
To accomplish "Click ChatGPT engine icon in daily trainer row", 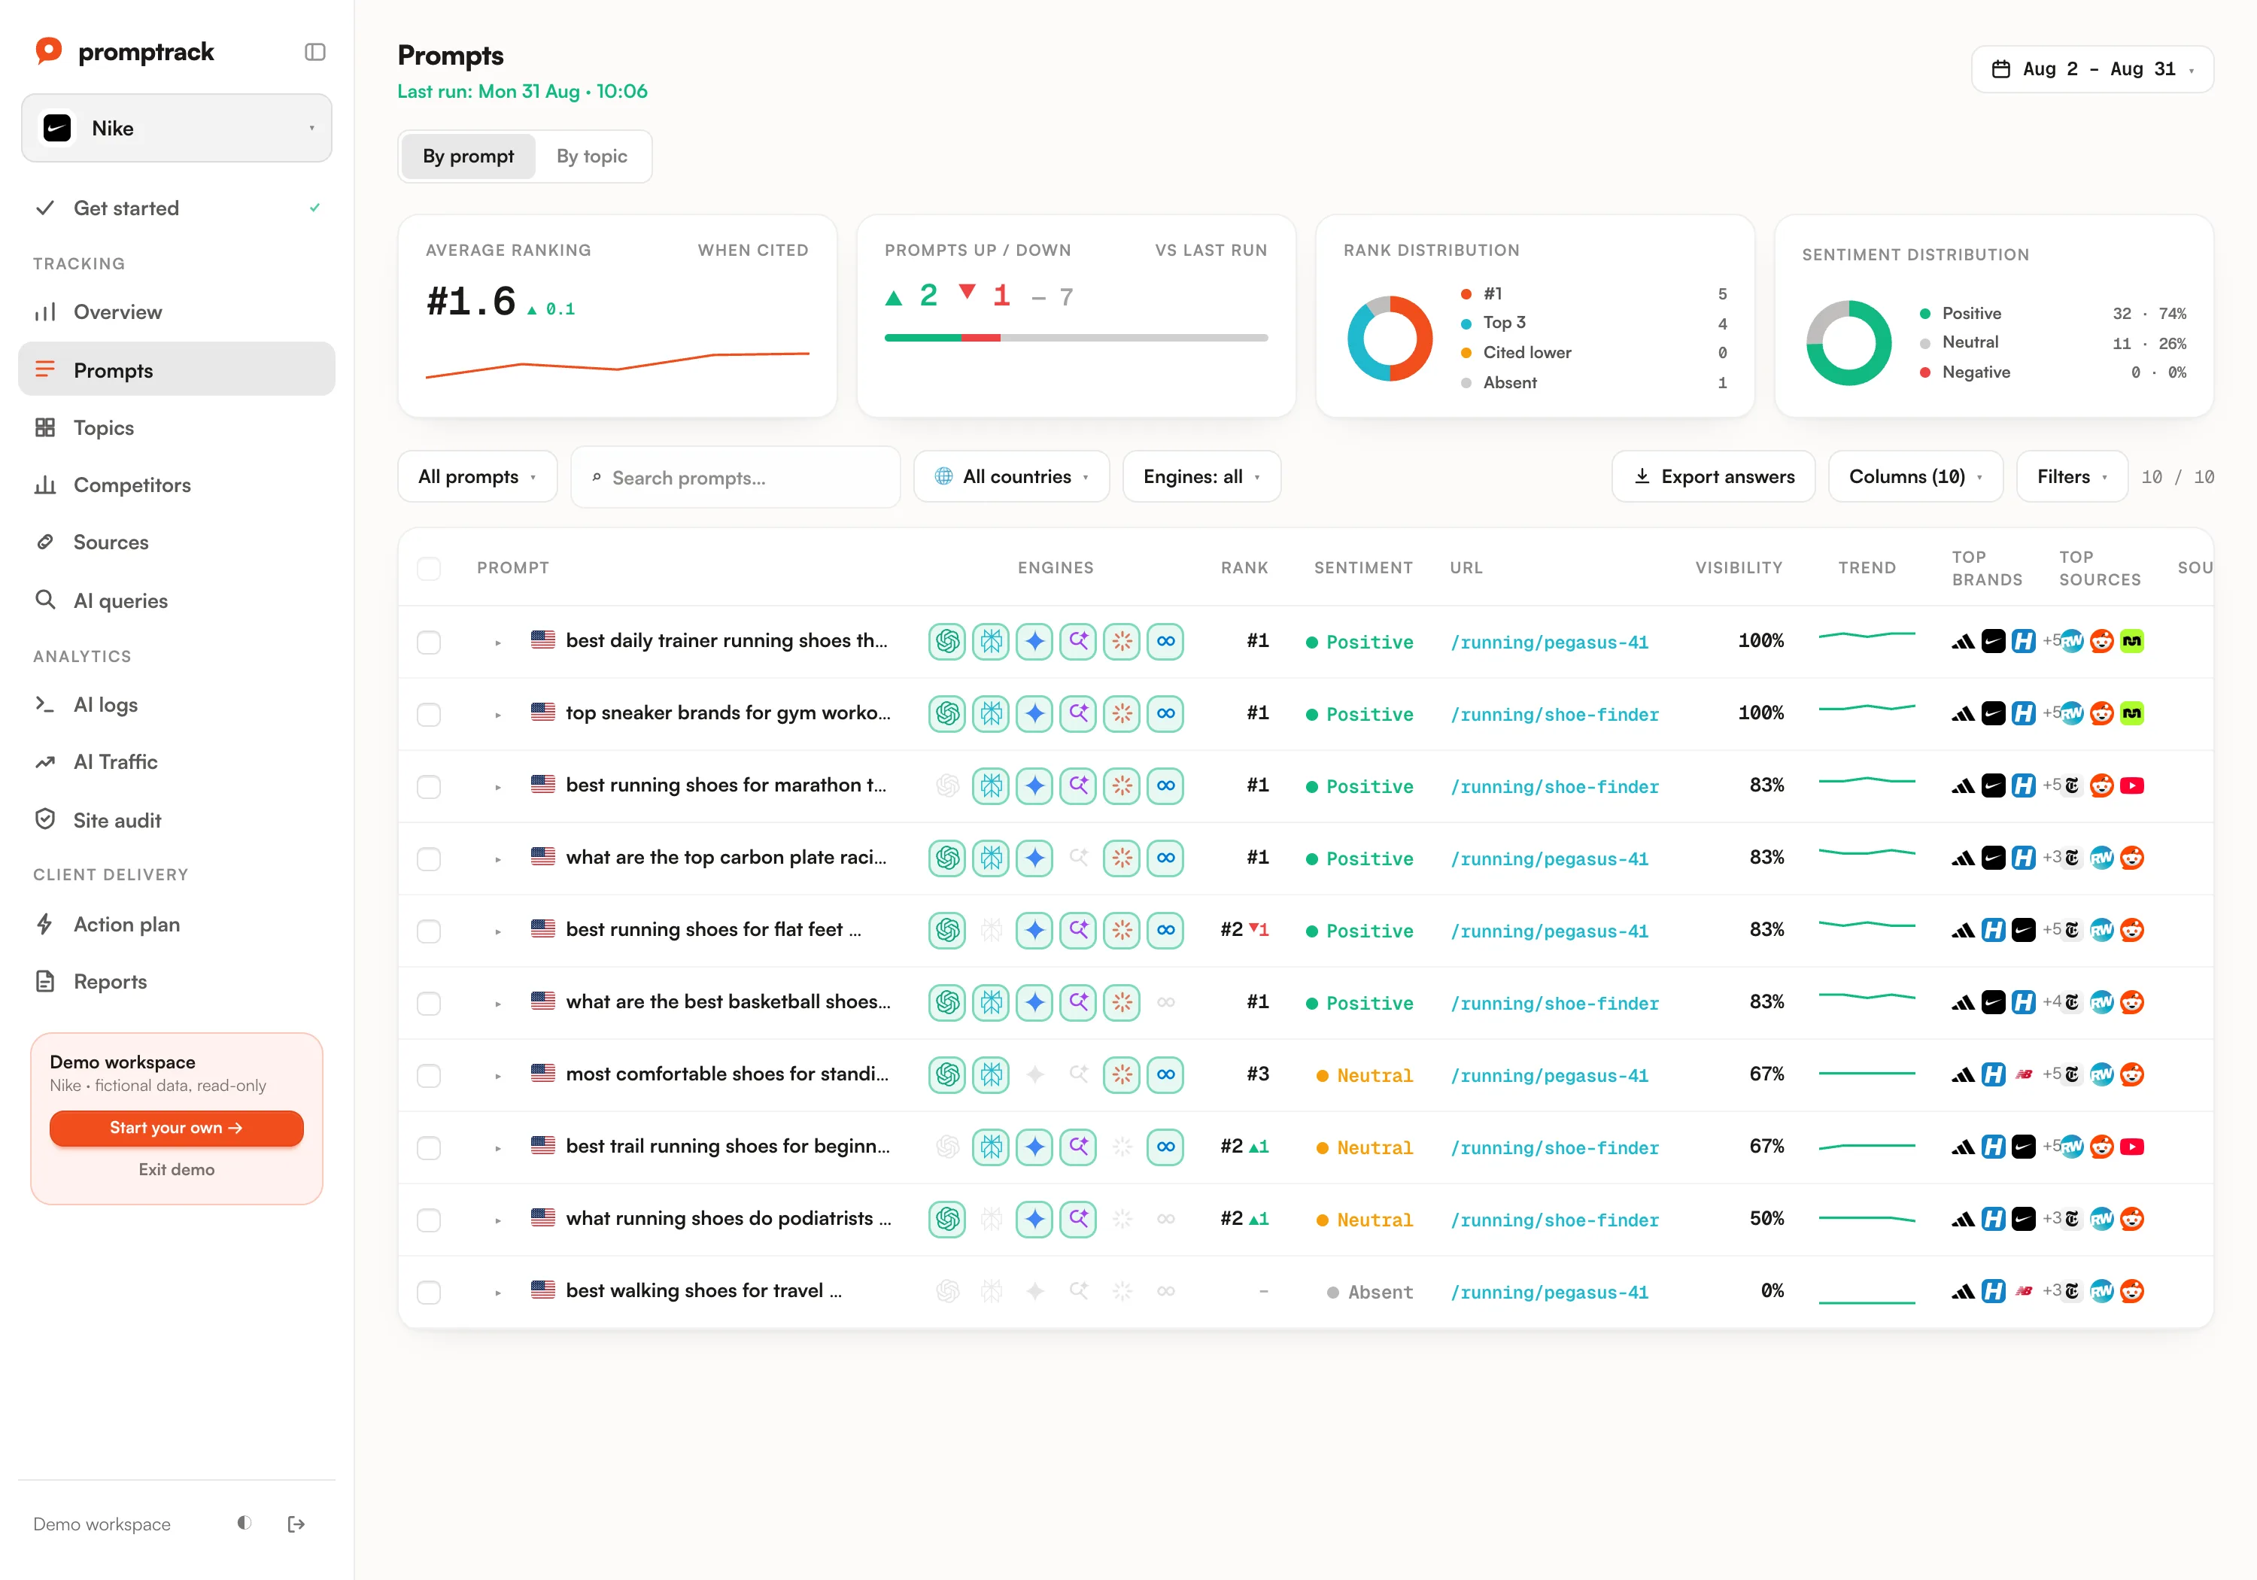I will click(x=948, y=642).
